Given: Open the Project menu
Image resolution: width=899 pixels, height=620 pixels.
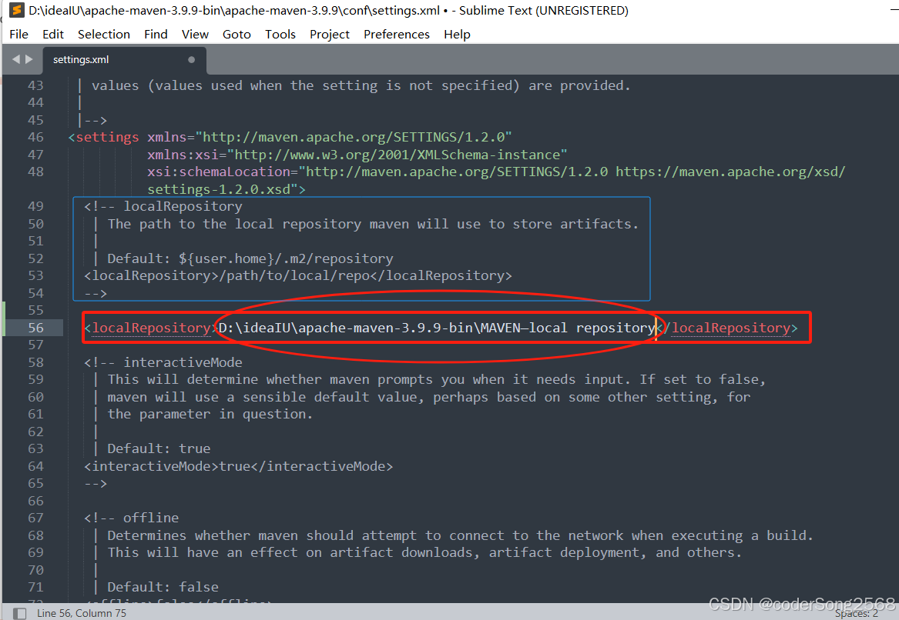Looking at the screenshot, I should point(329,35).
